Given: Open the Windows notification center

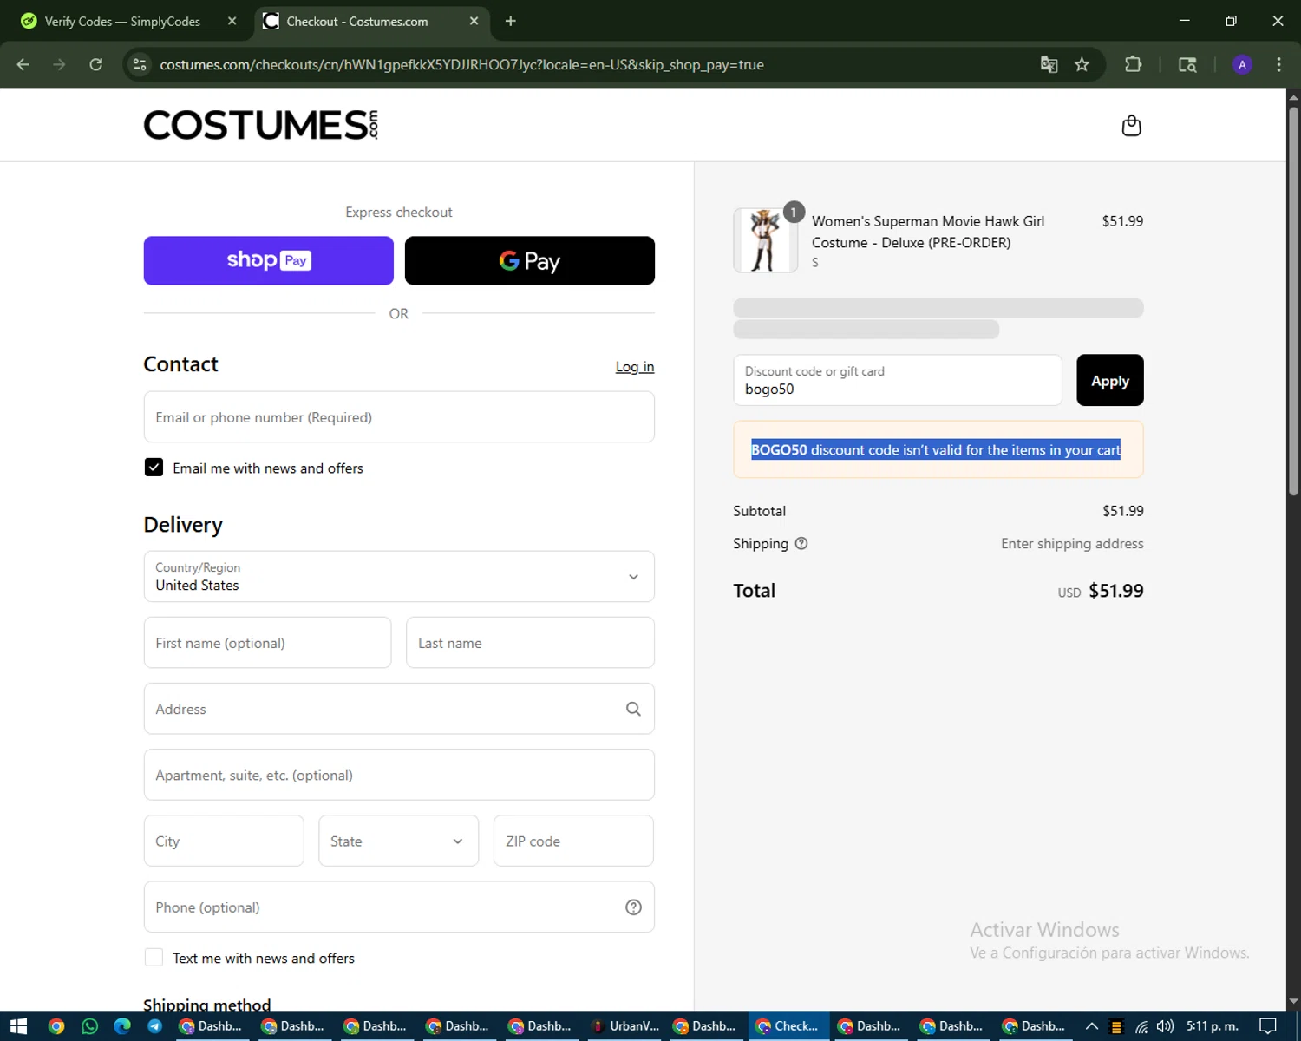Looking at the screenshot, I should (1268, 1026).
